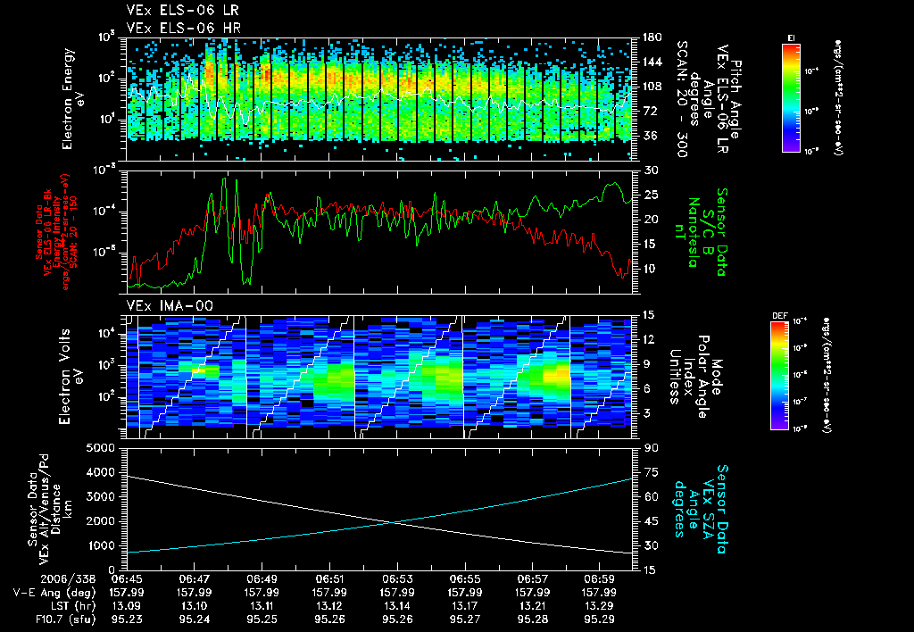Select the LST value 13.12
The width and height of the screenshot is (914, 632).
pyautogui.click(x=330, y=606)
